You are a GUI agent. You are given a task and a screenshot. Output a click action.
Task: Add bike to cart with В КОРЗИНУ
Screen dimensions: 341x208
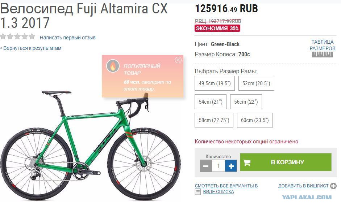click(286, 162)
